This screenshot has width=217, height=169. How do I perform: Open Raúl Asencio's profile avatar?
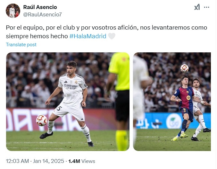(x=13, y=11)
